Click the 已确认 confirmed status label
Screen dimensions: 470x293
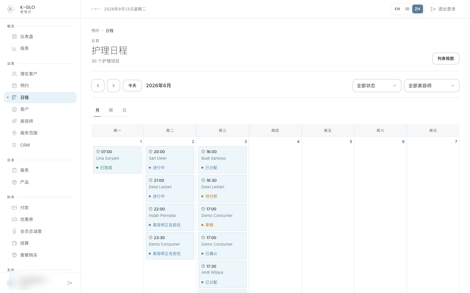(x=211, y=254)
